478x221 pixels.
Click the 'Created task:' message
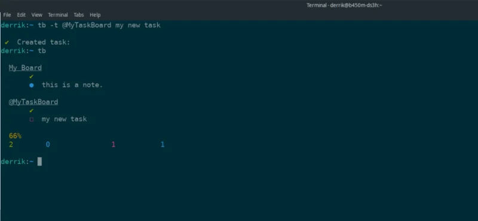coord(44,42)
